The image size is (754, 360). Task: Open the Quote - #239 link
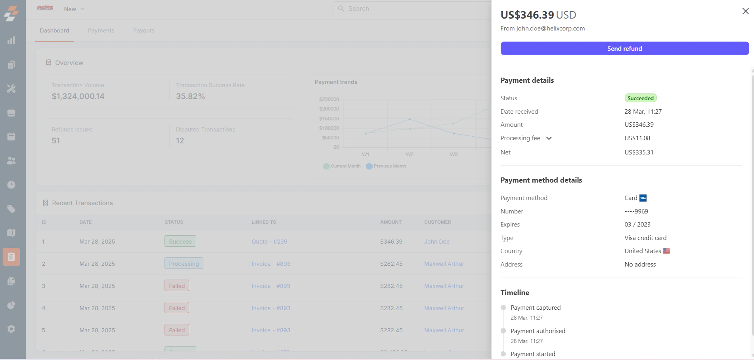270,242
